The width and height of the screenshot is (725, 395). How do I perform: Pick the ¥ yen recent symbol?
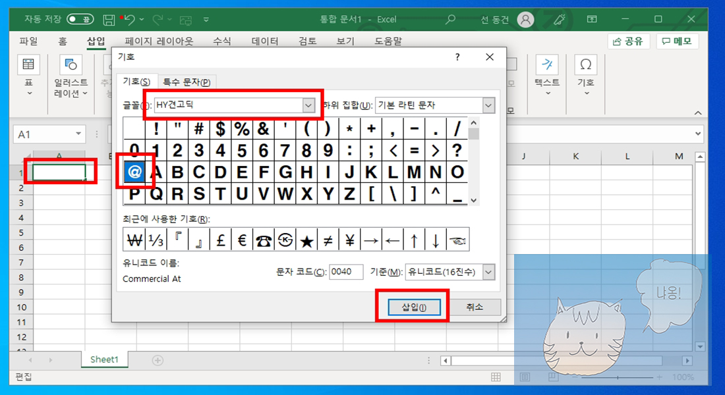point(349,240)
